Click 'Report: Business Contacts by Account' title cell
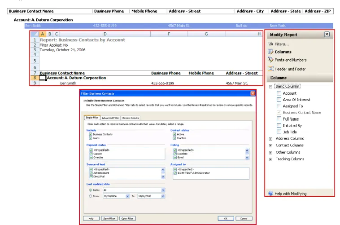This screenshot has width=340, height=225. point(83,40)
